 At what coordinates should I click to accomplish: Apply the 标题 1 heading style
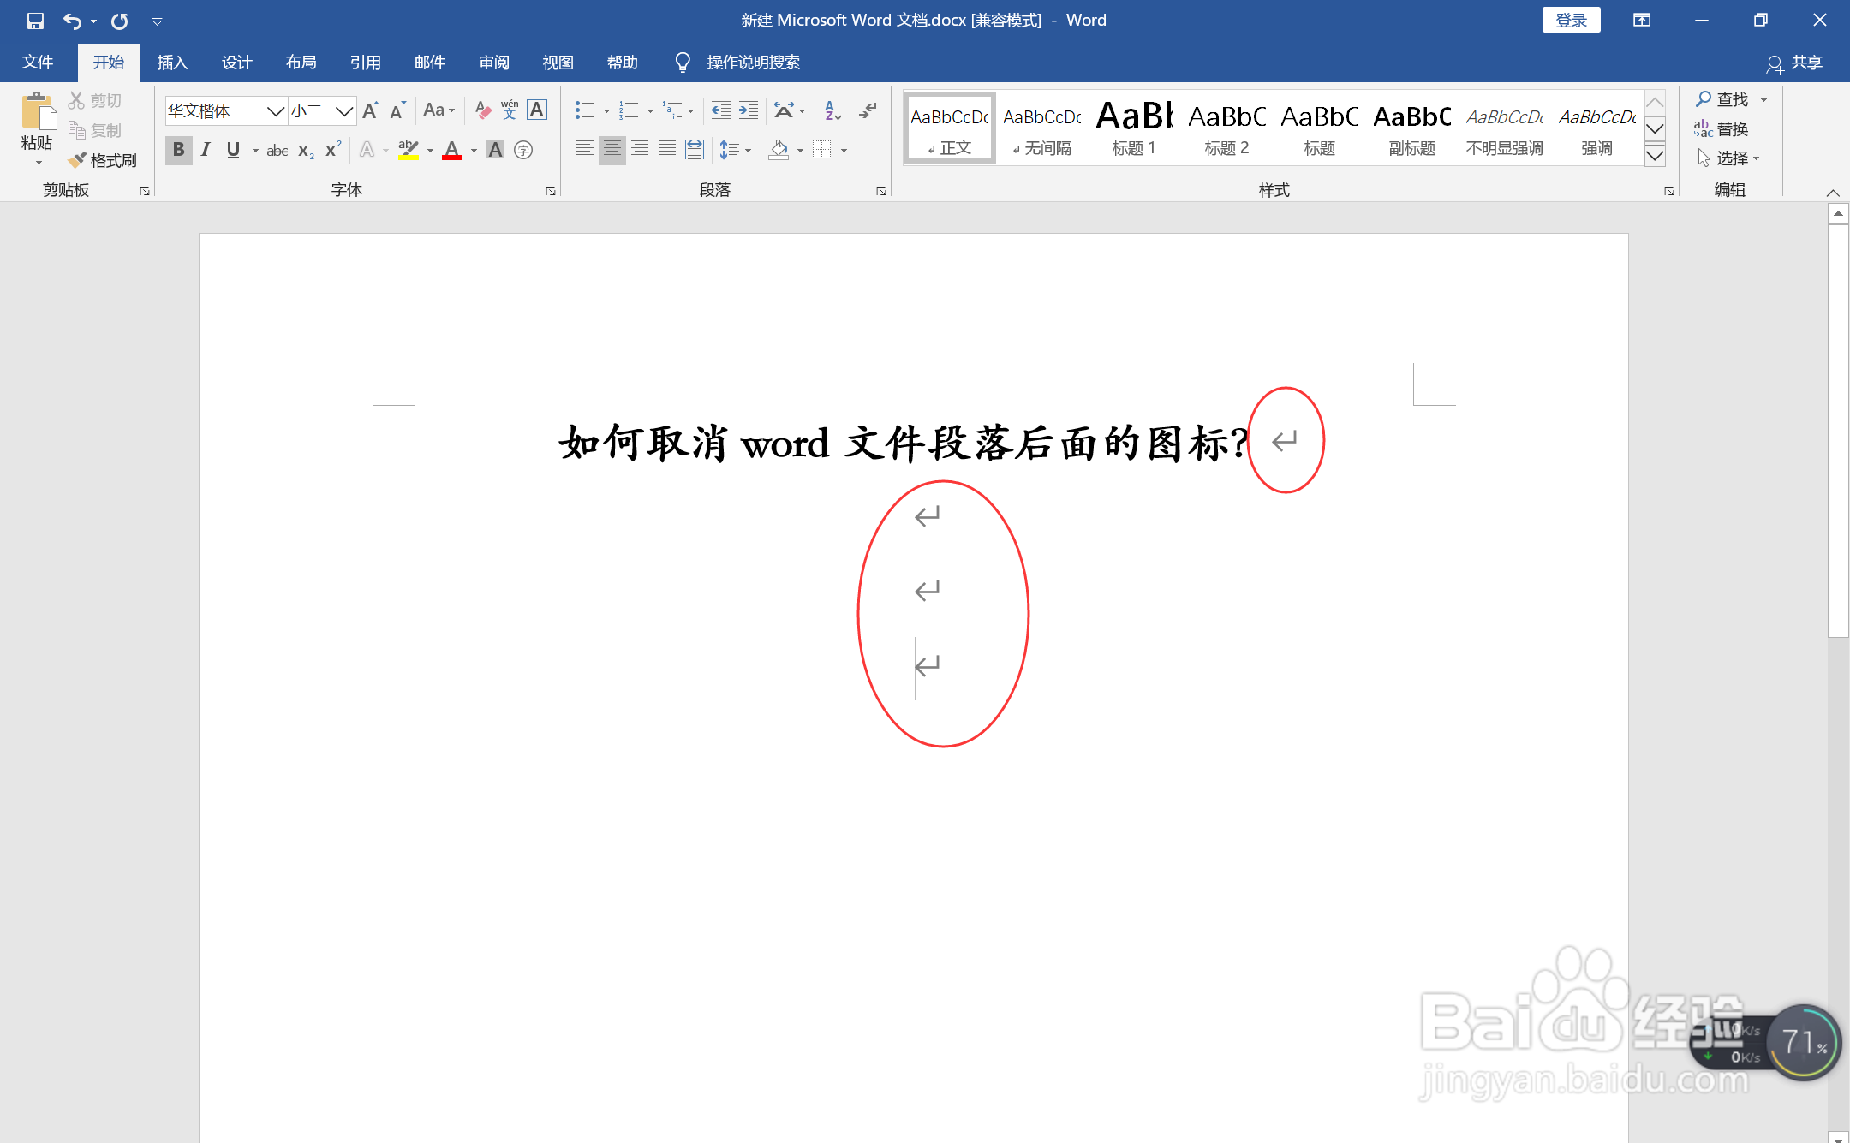coord(1134,128)
